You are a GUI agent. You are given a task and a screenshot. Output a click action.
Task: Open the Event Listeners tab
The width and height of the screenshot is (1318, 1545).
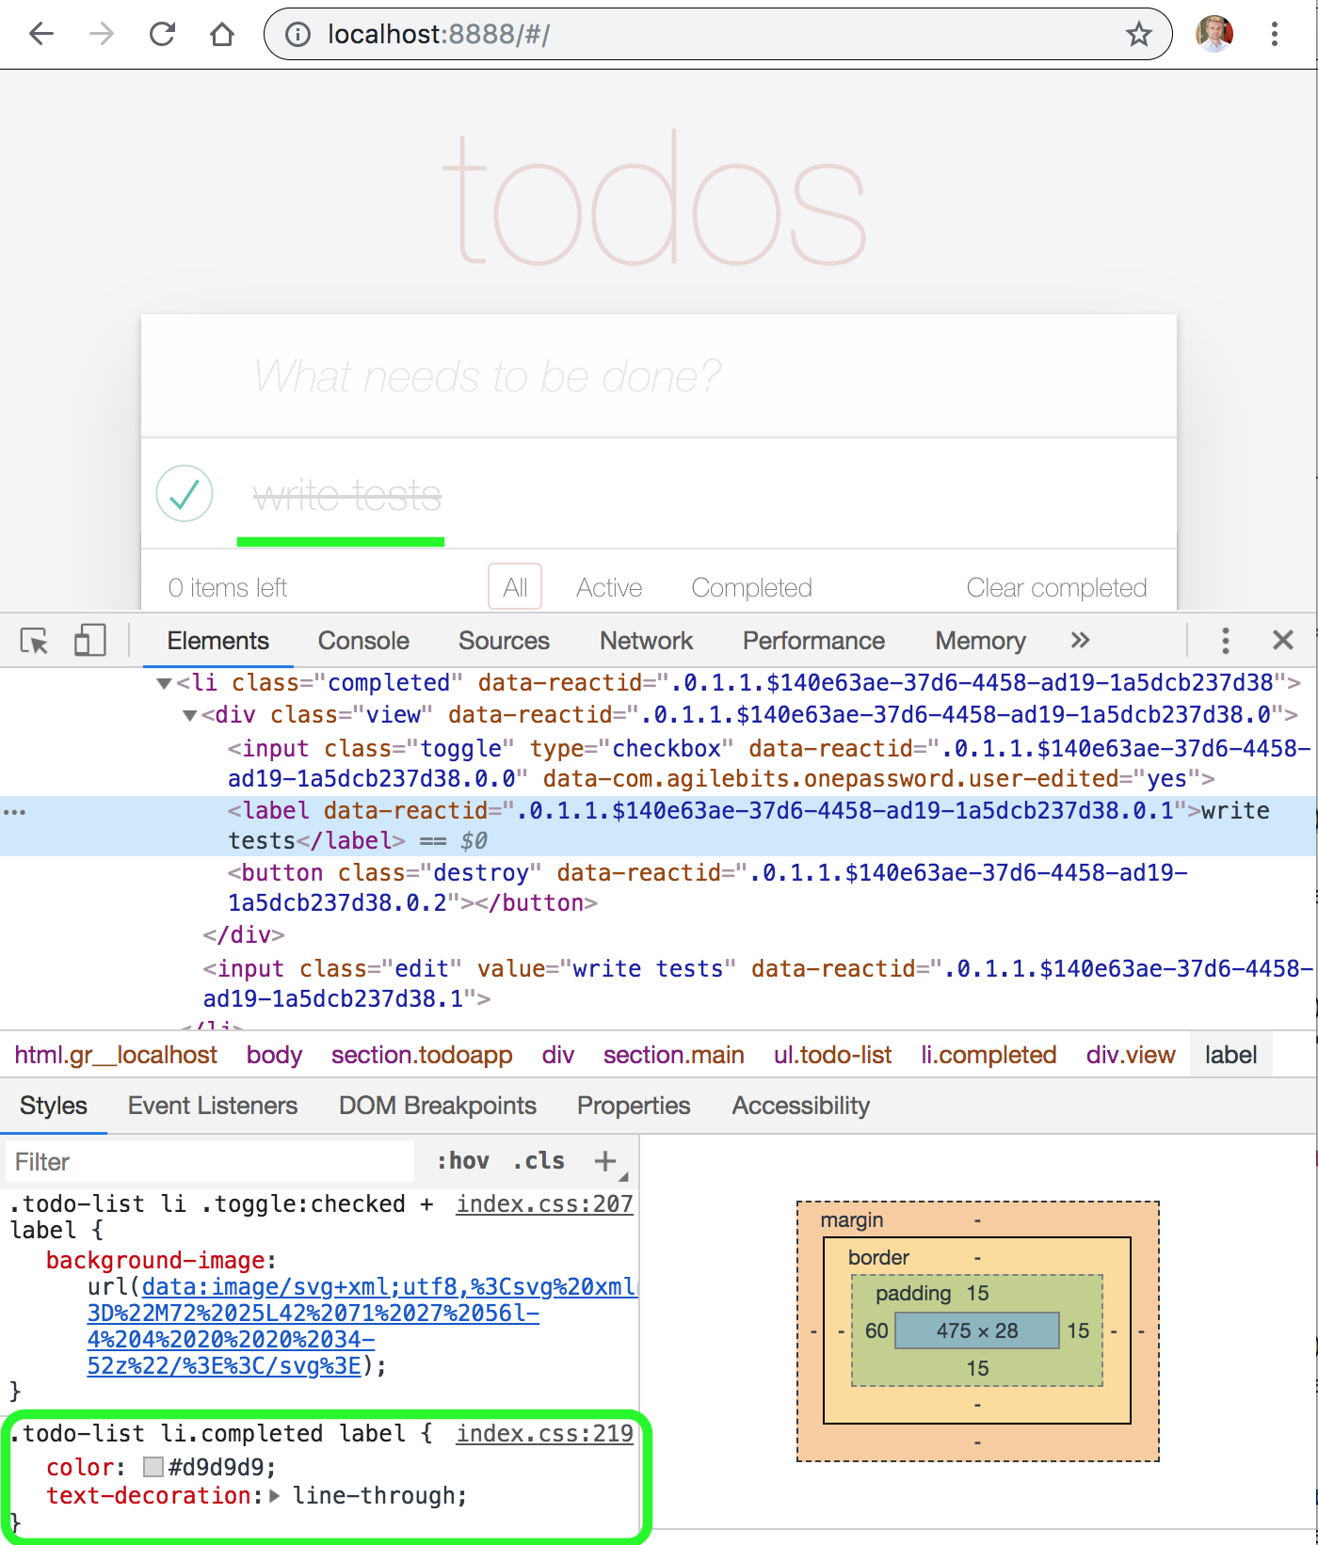click(x=213, y=1106)
